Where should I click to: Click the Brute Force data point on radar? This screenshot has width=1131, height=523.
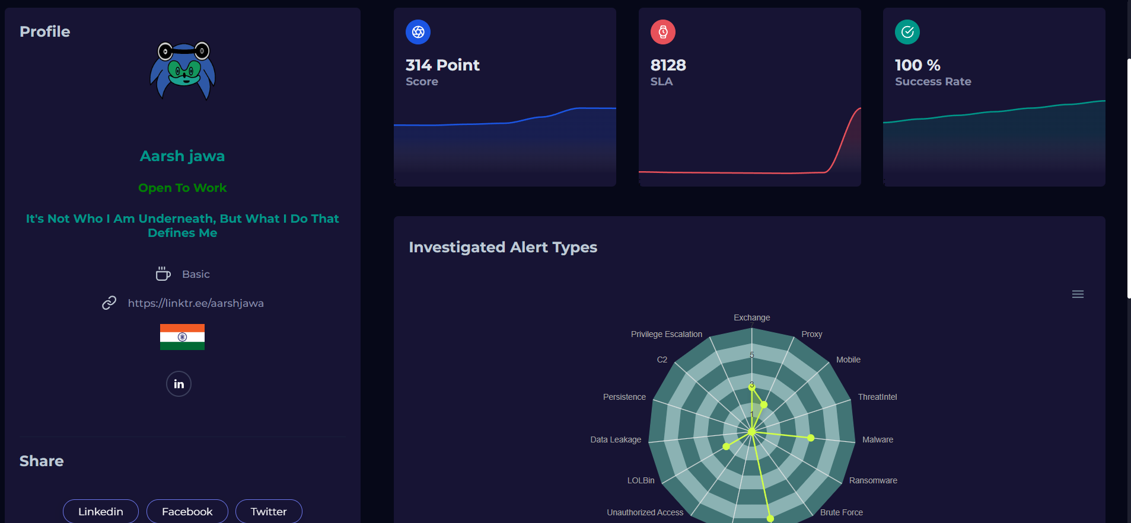click(x=770, y=518)
